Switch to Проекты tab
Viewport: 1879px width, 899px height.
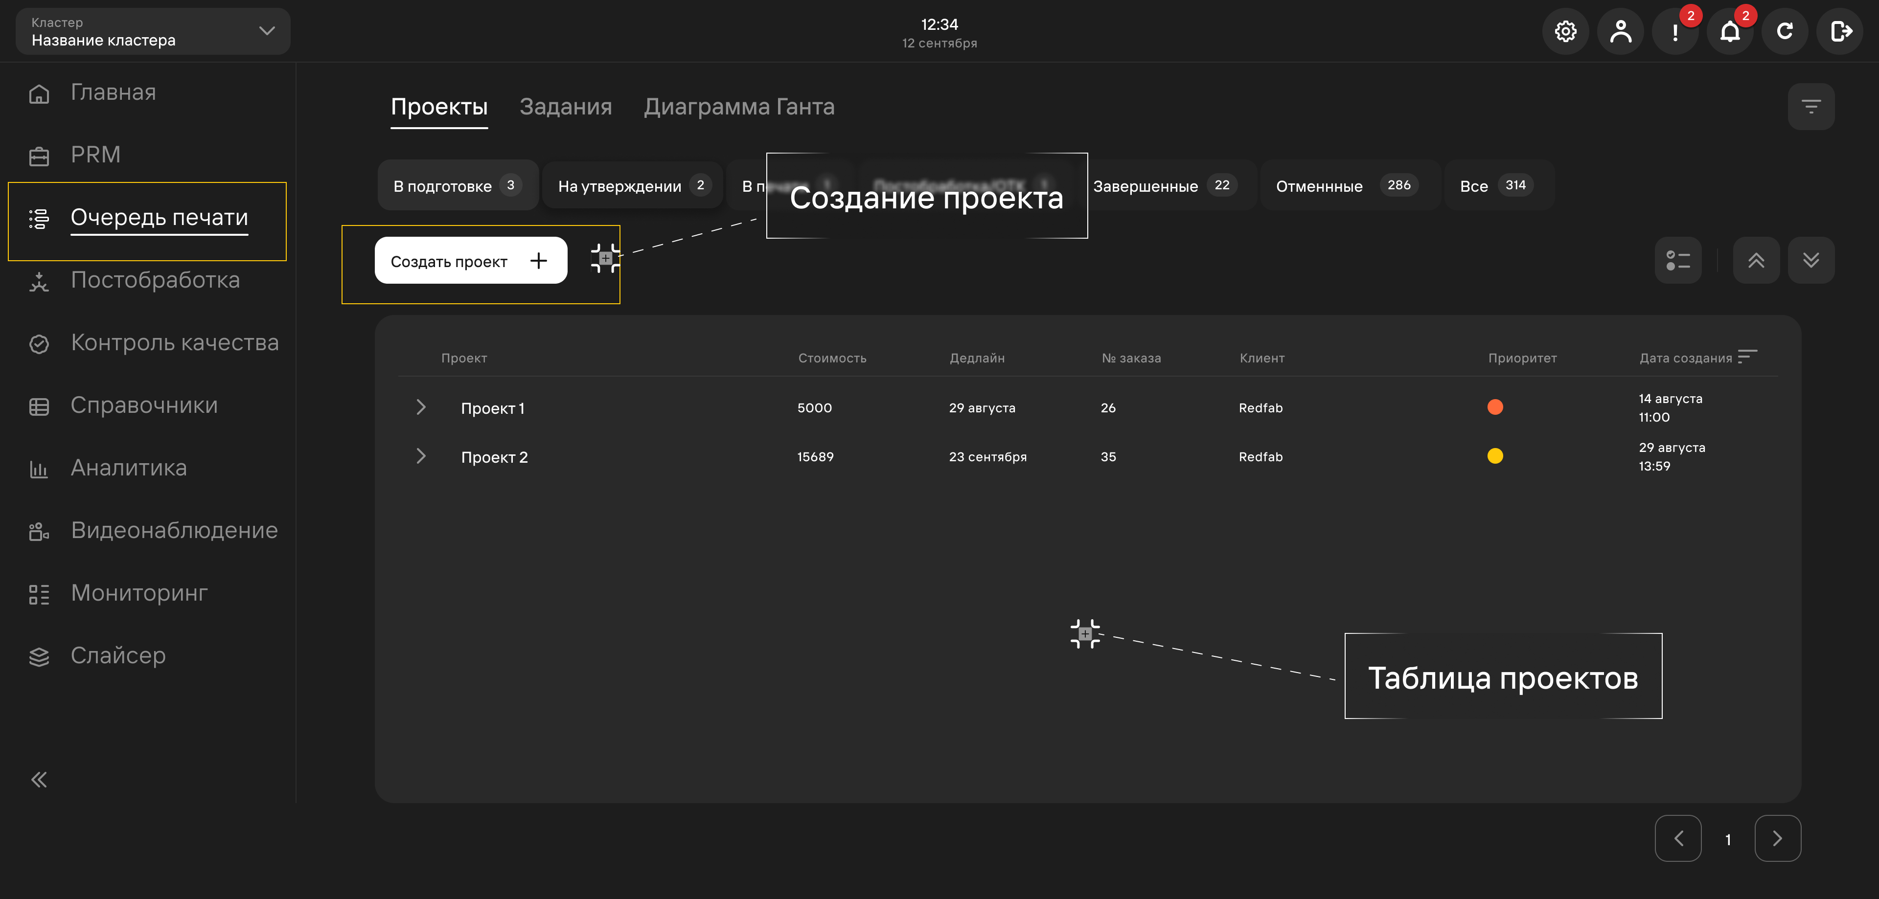(439, 107)
